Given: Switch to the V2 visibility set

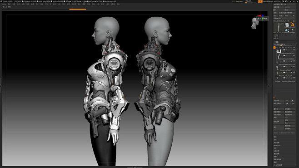Looking at the screenshot, I should [x=277, y=47].
